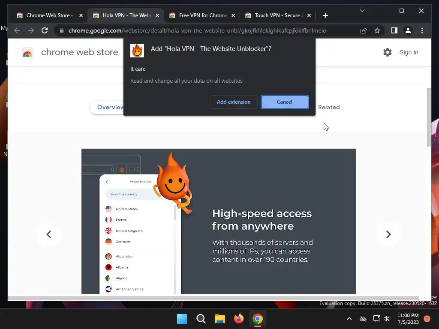Expand the tab search dropdown arrow
The width and height of the screenshot is (439, 329).
click(x=362, y=11)
